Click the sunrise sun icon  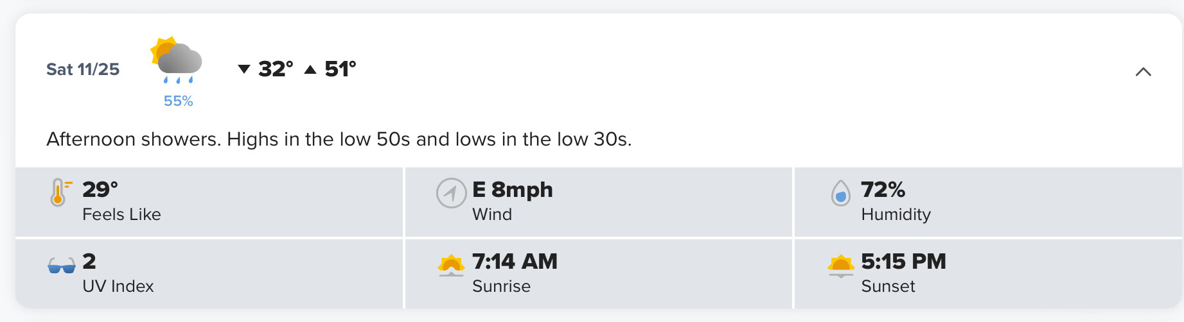click(451, 265)
